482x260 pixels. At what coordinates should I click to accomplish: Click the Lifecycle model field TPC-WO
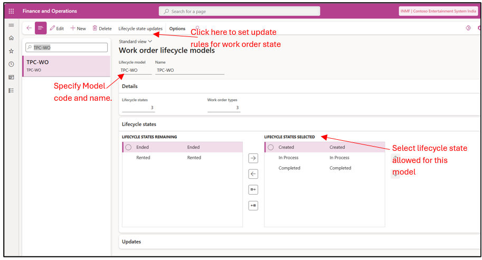(135, 70)
